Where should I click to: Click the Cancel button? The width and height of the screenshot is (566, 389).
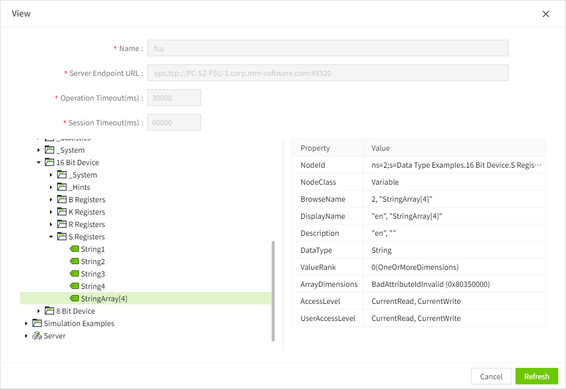[491, 376]
